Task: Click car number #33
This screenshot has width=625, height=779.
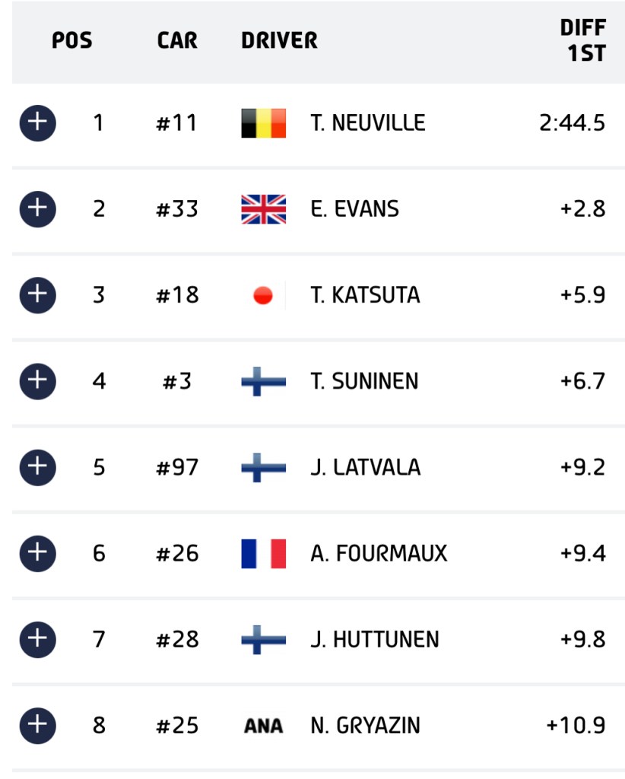Action: [177, 208]
